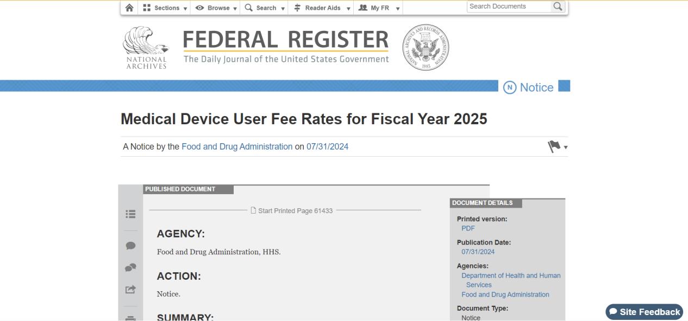Open the My FR menu
This screenshot has height=321, width=688.
pos(378,8)
